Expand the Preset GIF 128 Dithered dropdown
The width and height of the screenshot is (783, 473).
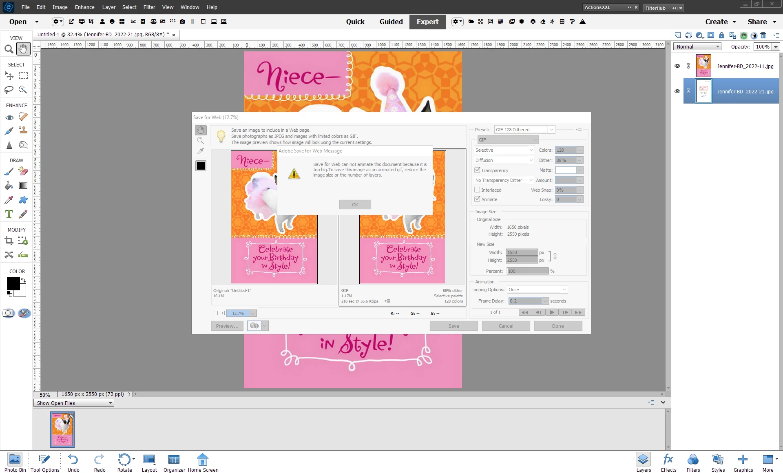pos(524,130)
